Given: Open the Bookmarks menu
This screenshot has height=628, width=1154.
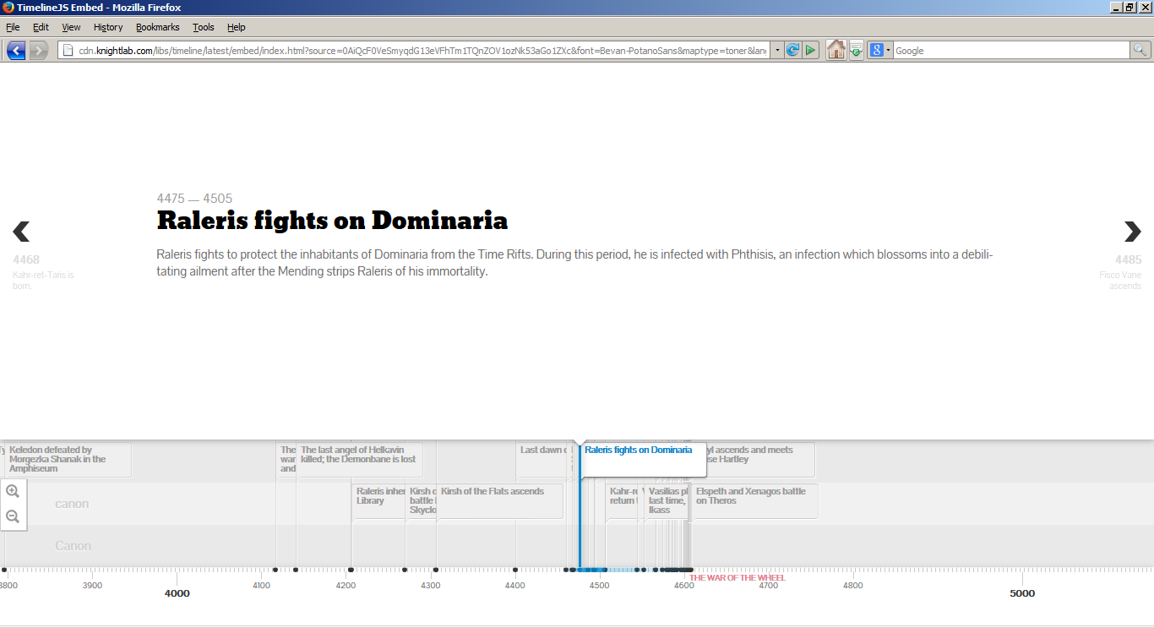Looking at the screenshot, I should click(x=158, y=27).
